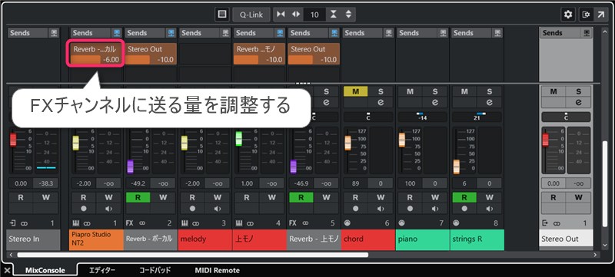This screenshot has height=277, width=615.
Task: Bypass sends on melody channel
Action: (x=225, y=33)
